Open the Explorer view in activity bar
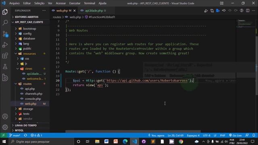 [5, 12]
